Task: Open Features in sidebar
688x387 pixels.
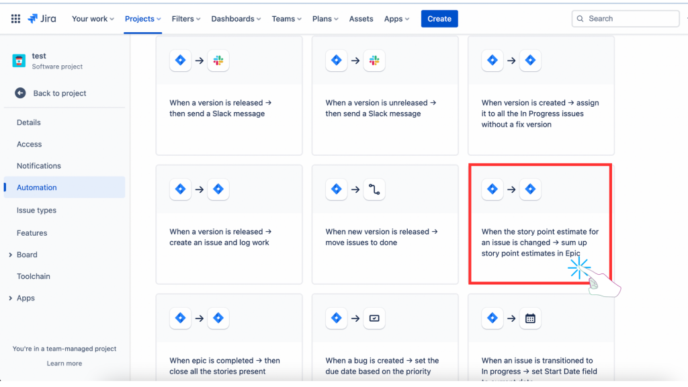Action: (x=32, y=233)
